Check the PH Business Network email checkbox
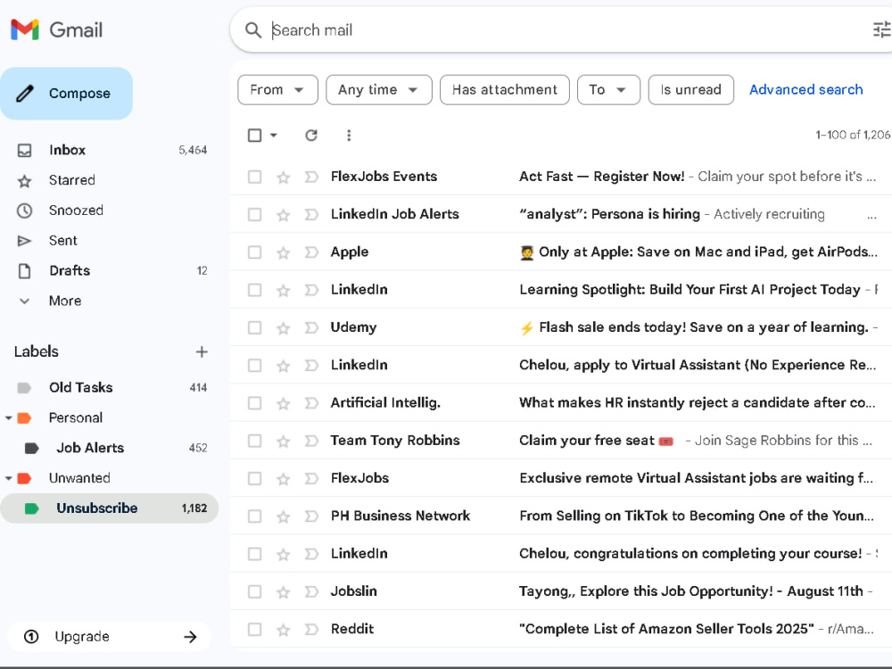The width and height of the screenshot is (892, 669). pyautogui.click(x=255, y=516)
